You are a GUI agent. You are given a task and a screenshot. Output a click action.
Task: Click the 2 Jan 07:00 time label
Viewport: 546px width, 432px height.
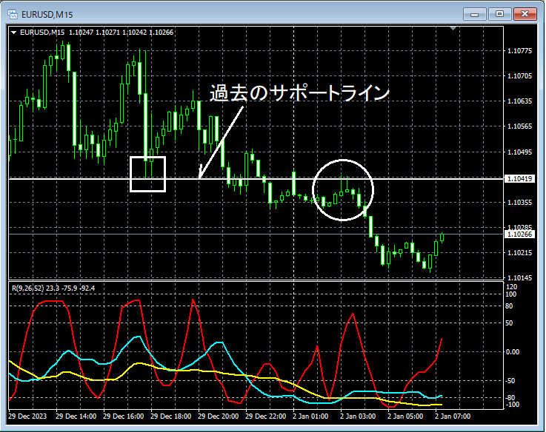(453, 416)
